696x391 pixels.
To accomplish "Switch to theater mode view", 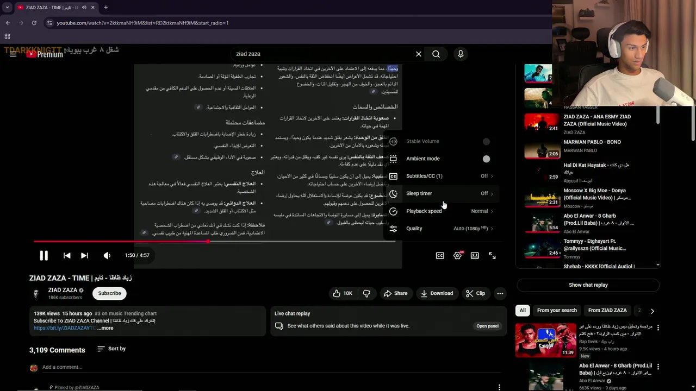I will click(x=475, y=255).
